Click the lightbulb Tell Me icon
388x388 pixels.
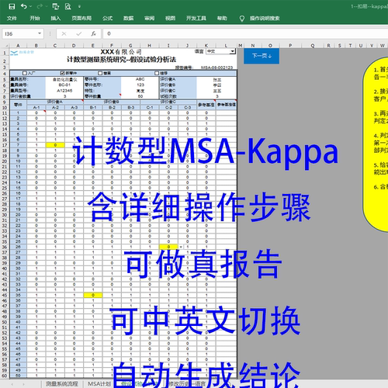pos(241,19)
